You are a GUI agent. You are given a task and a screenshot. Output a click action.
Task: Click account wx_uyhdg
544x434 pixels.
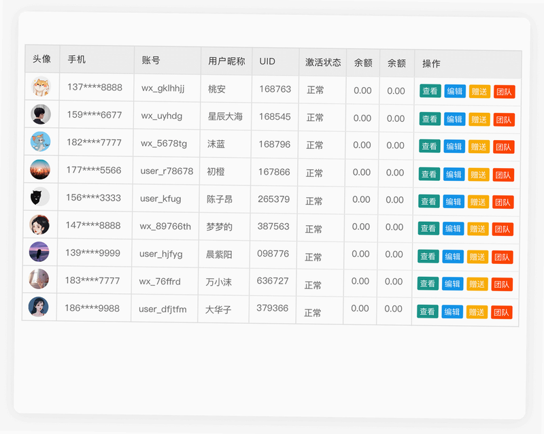162,116
